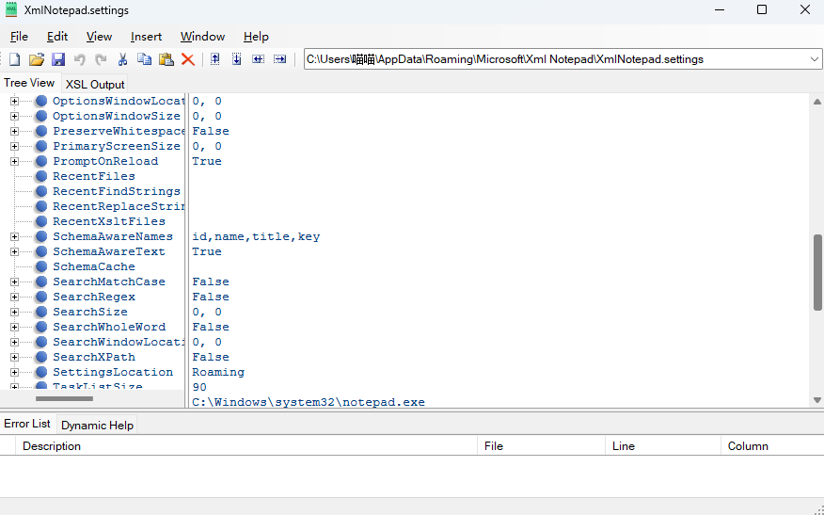The image size is (824, 515).
Task: Open the View menu
Action: 99,37
